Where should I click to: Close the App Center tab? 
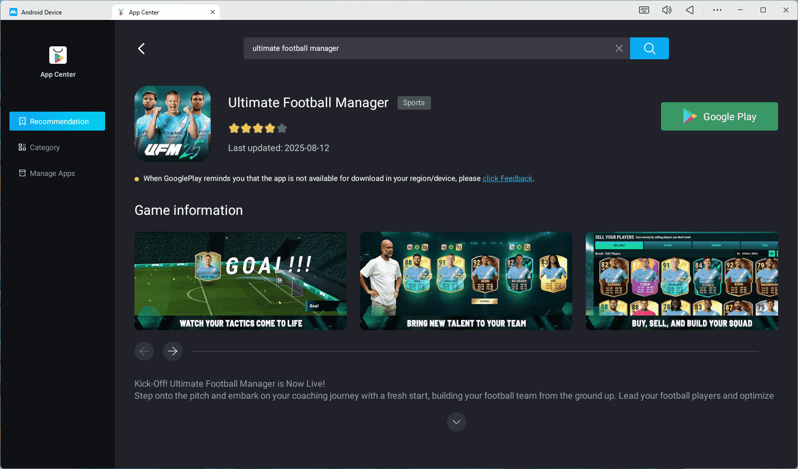coord(213,12)
